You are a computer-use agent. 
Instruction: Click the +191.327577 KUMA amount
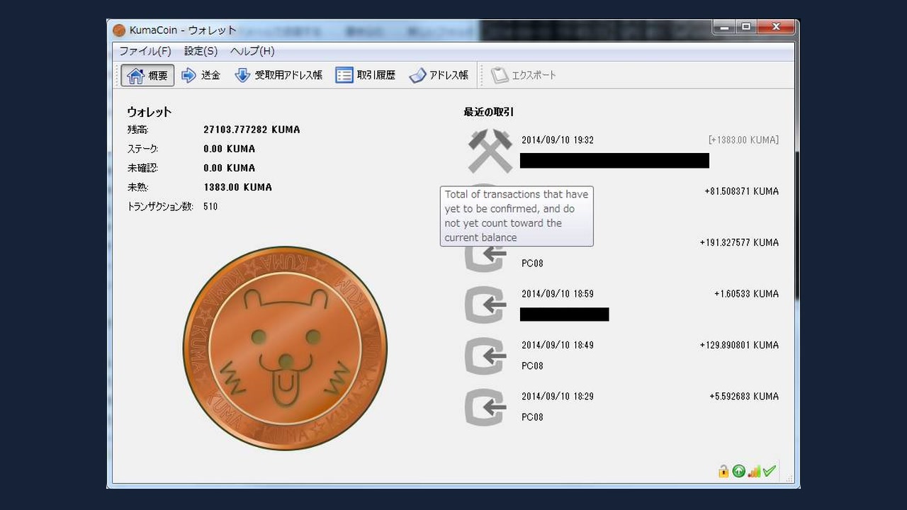tap(739, 242)
